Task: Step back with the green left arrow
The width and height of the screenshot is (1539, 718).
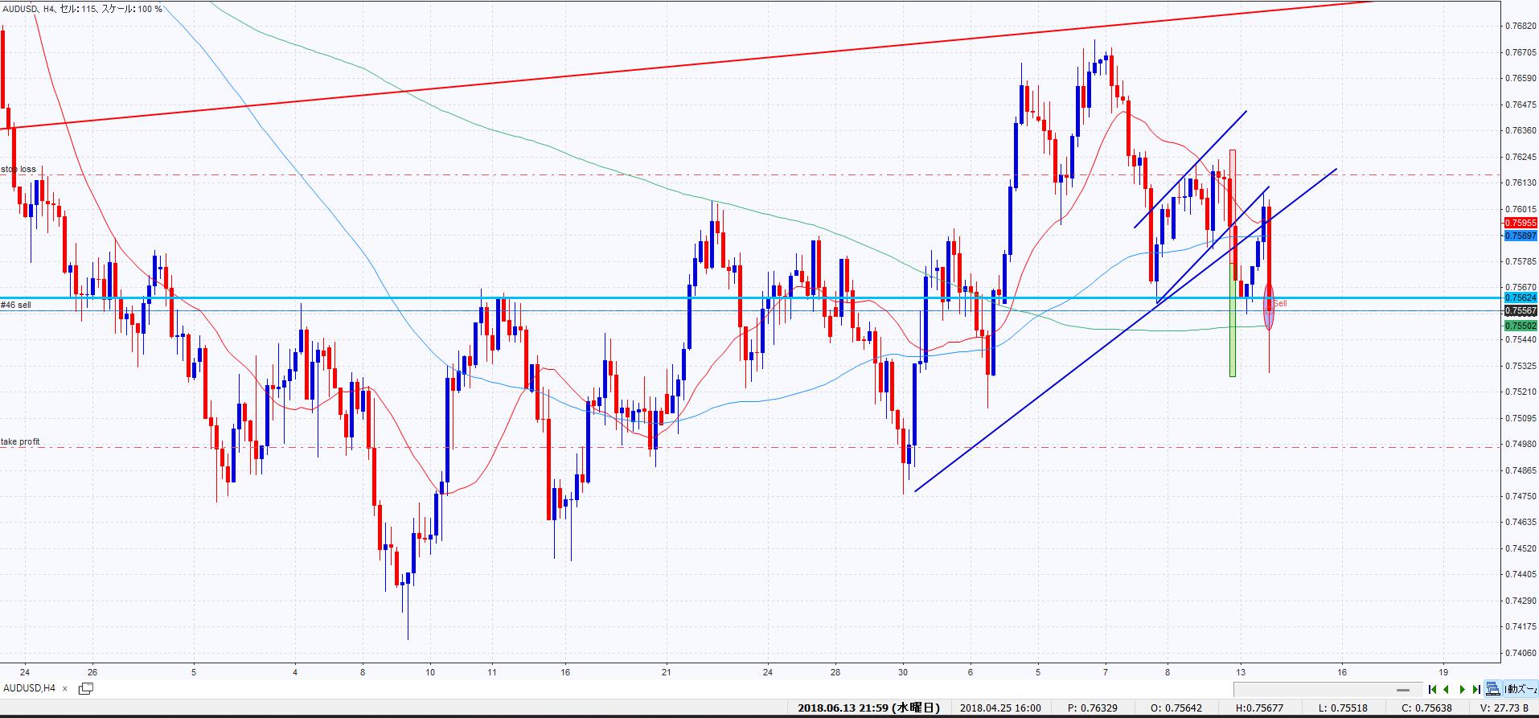Action: (x=1447, y=689)
